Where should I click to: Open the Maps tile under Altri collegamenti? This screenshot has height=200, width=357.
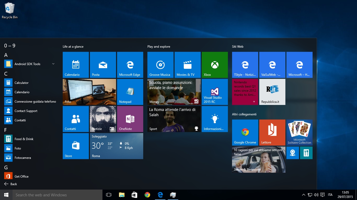pyautogui.click(x=292, y=153)
